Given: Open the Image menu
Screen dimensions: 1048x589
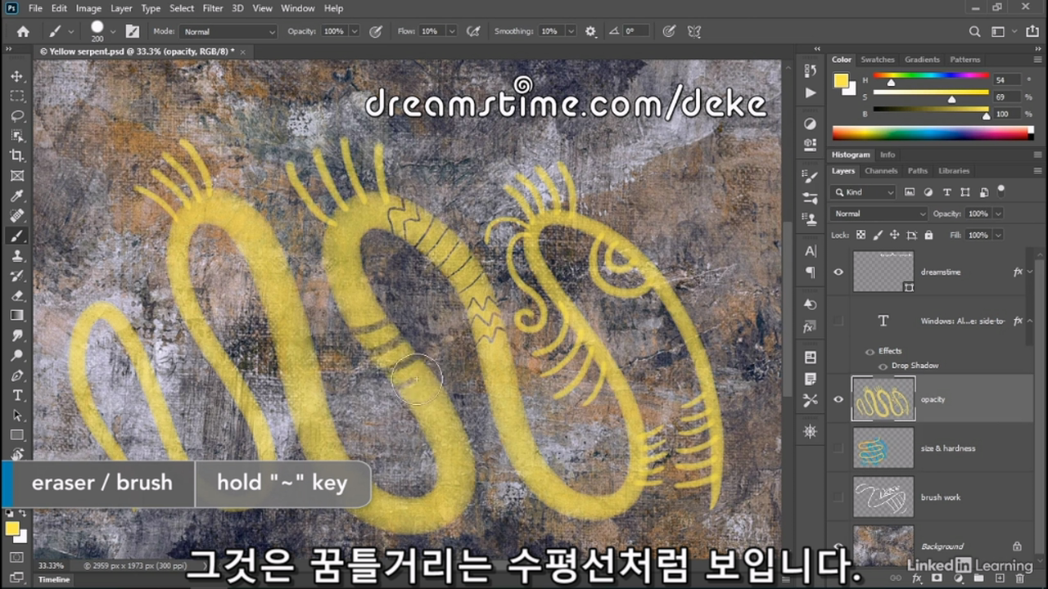Looking at the screenshot, I should 88,8.
